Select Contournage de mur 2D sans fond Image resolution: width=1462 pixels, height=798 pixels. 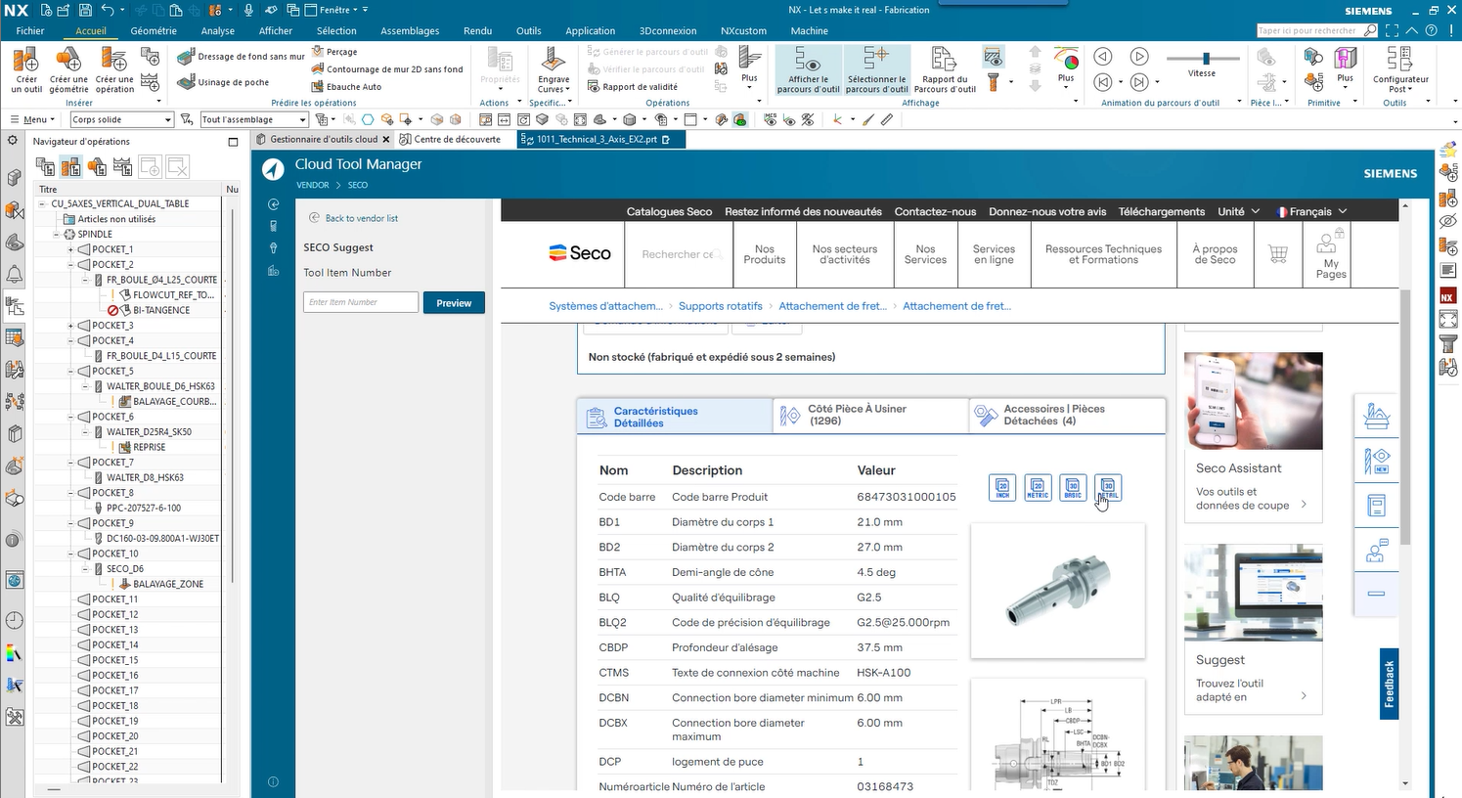[x=387, y=69]
